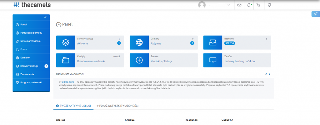Screen dimensions: 320x125
Task: Open Potrzebuję pomocy in sidebar
Action: (31, 33)
